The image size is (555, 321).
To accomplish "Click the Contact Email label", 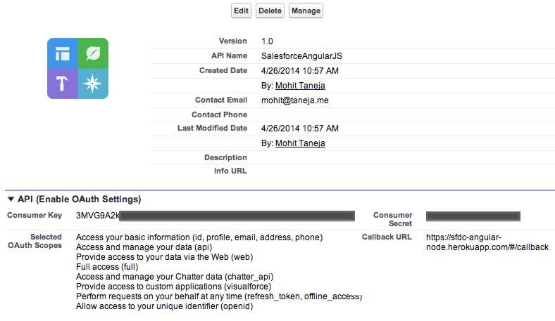I will [221, 100].
